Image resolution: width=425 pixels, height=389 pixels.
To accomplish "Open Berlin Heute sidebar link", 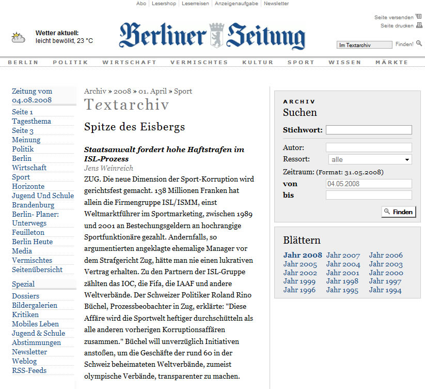I will point(32,242).
